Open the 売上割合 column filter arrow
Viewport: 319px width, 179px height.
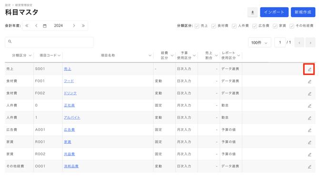[217, 56]
